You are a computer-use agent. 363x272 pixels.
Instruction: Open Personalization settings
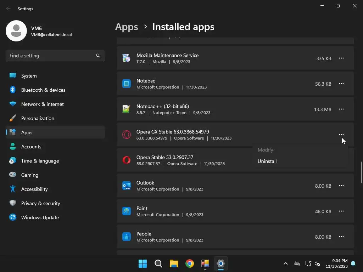[x=55, y=118]
